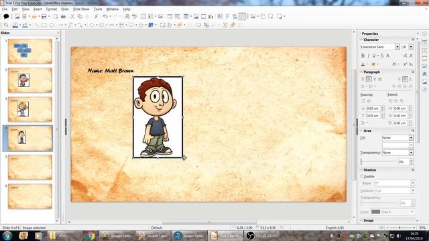
Task: Select the Ellipse drawing tool
Action: coord(52,25)
